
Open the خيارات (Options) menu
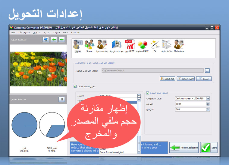[x=57, y=32]
